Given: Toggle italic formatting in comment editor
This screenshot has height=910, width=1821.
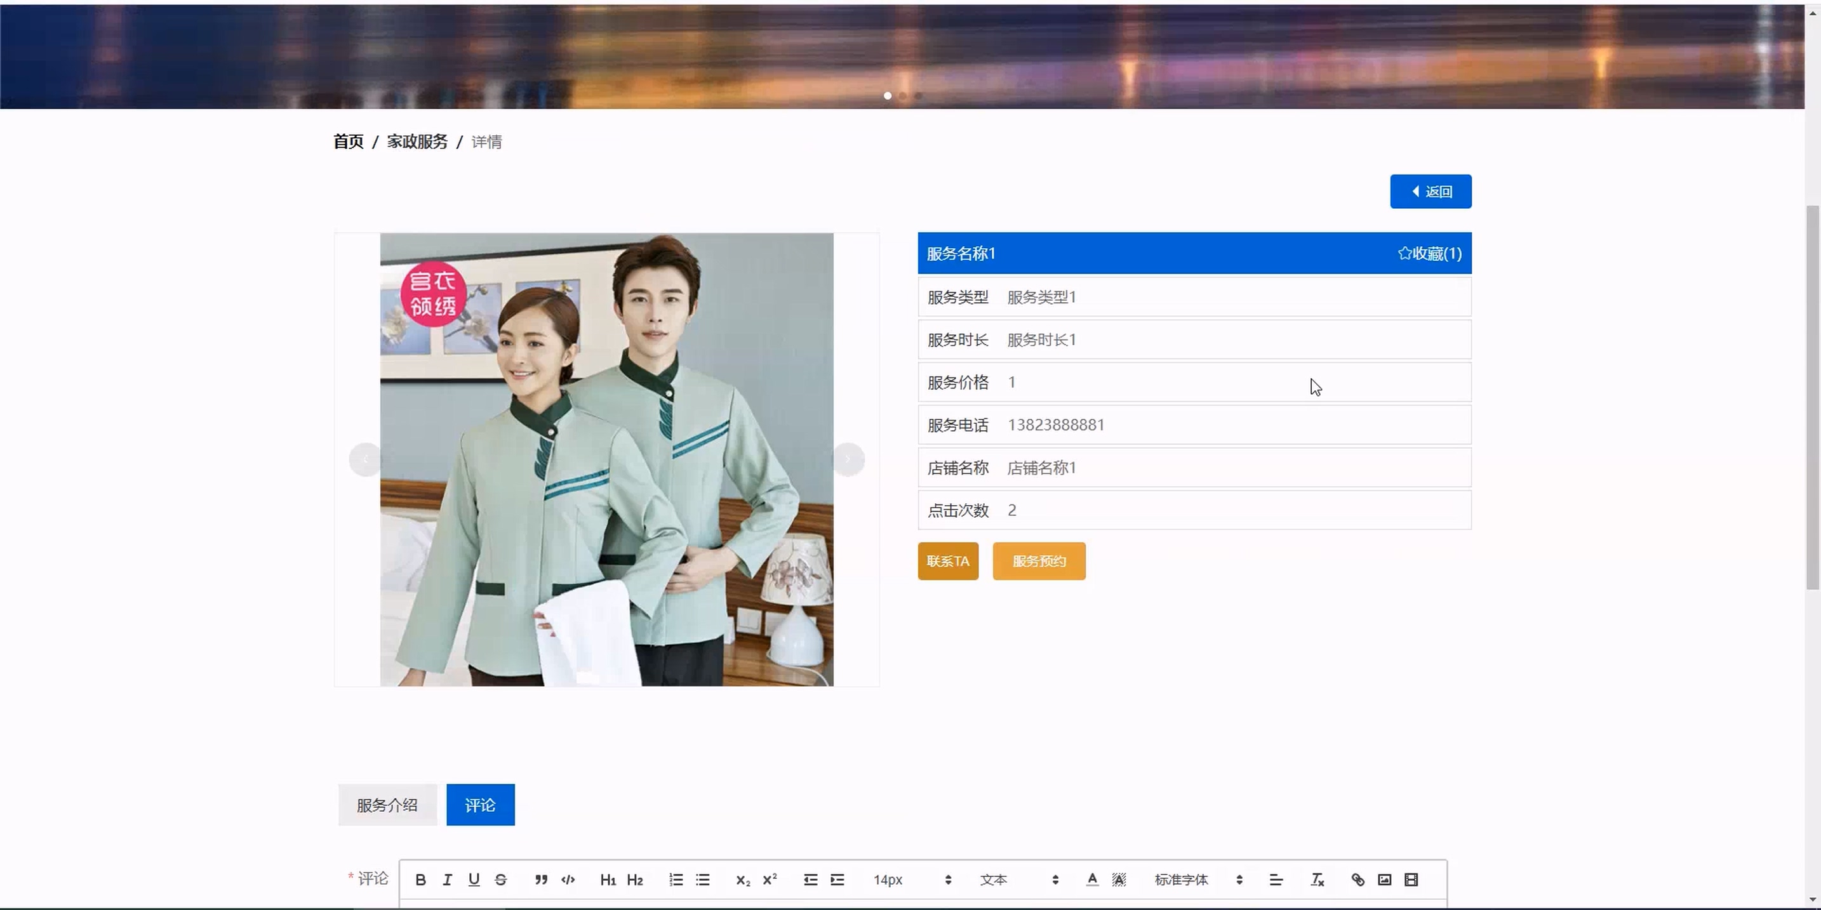Looking at the screenshot, I should point(447,880).
